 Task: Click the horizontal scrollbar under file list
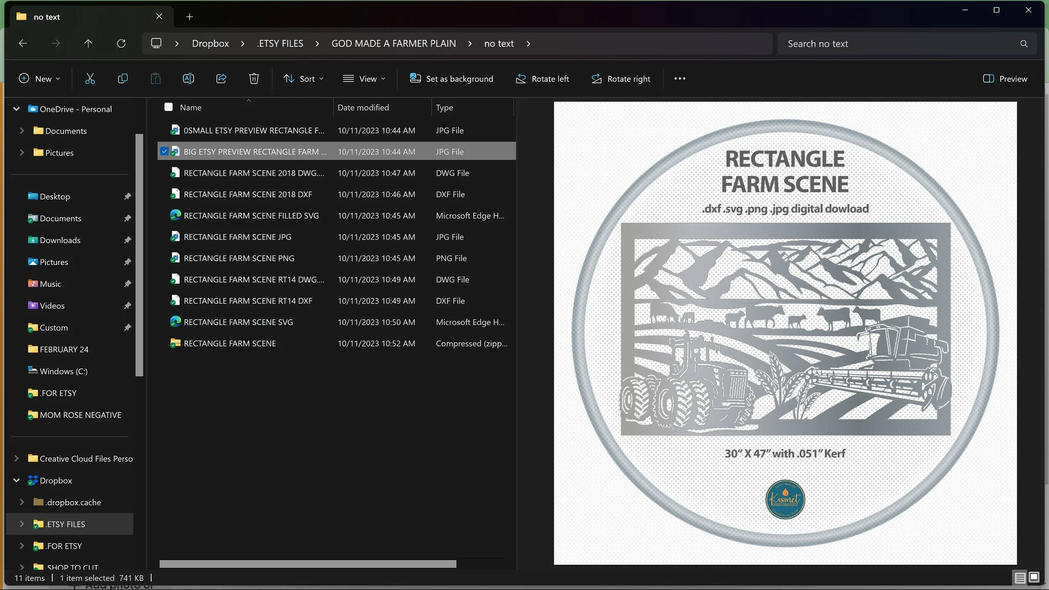(308, 564)
